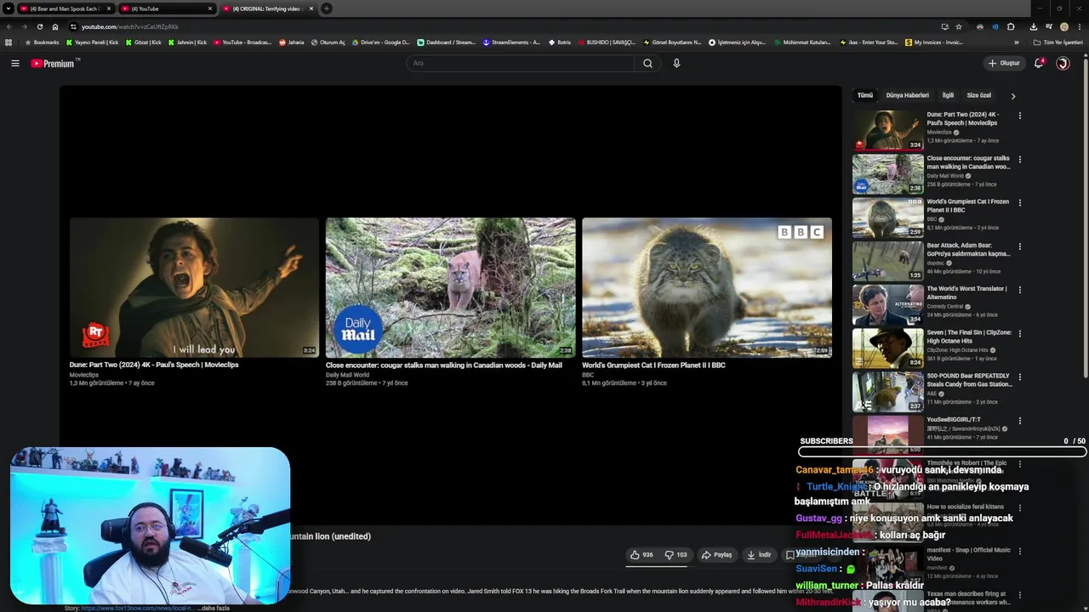The image size is (1089, 612).
Task: Open Close encounter cougar sidebar thumbnail
Action: pos(887,173)
